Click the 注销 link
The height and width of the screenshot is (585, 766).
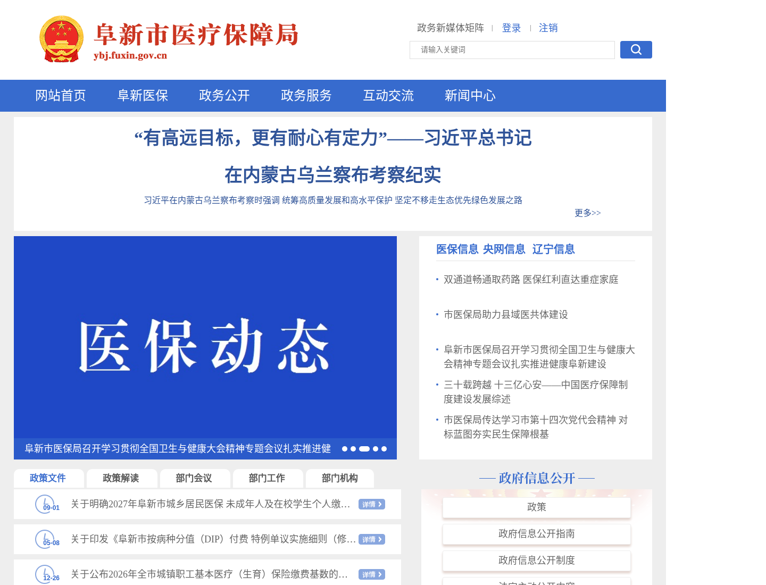tap(548, 28)
